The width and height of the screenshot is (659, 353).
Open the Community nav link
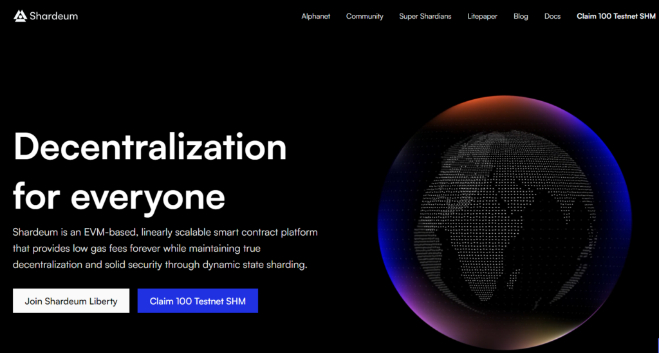pyautogui.click(x=364, y=16)
